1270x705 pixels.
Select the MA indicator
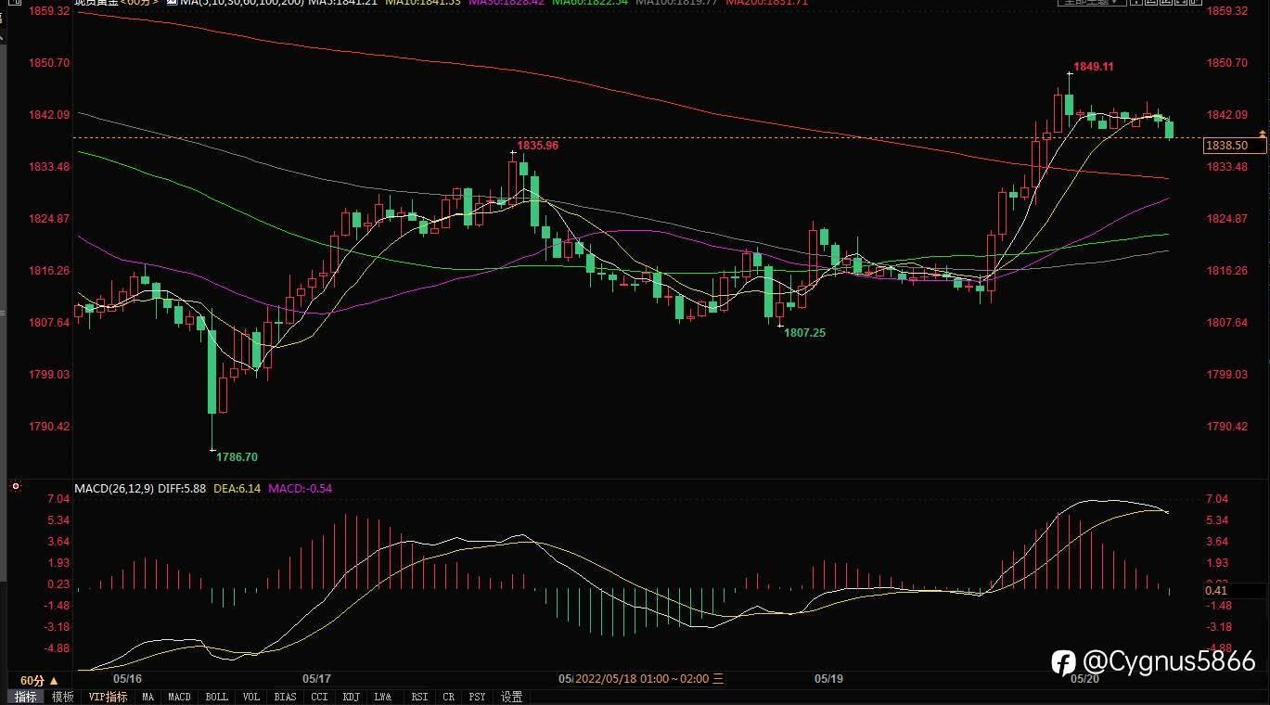click(x=148, y=697)
